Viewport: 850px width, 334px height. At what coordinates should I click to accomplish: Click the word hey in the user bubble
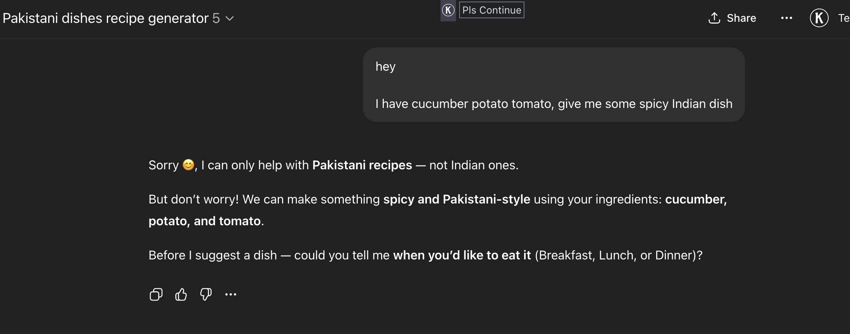tap(385, 67)
